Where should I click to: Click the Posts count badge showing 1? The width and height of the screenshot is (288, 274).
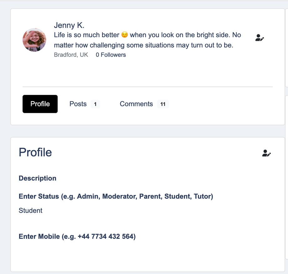(95, 104)
